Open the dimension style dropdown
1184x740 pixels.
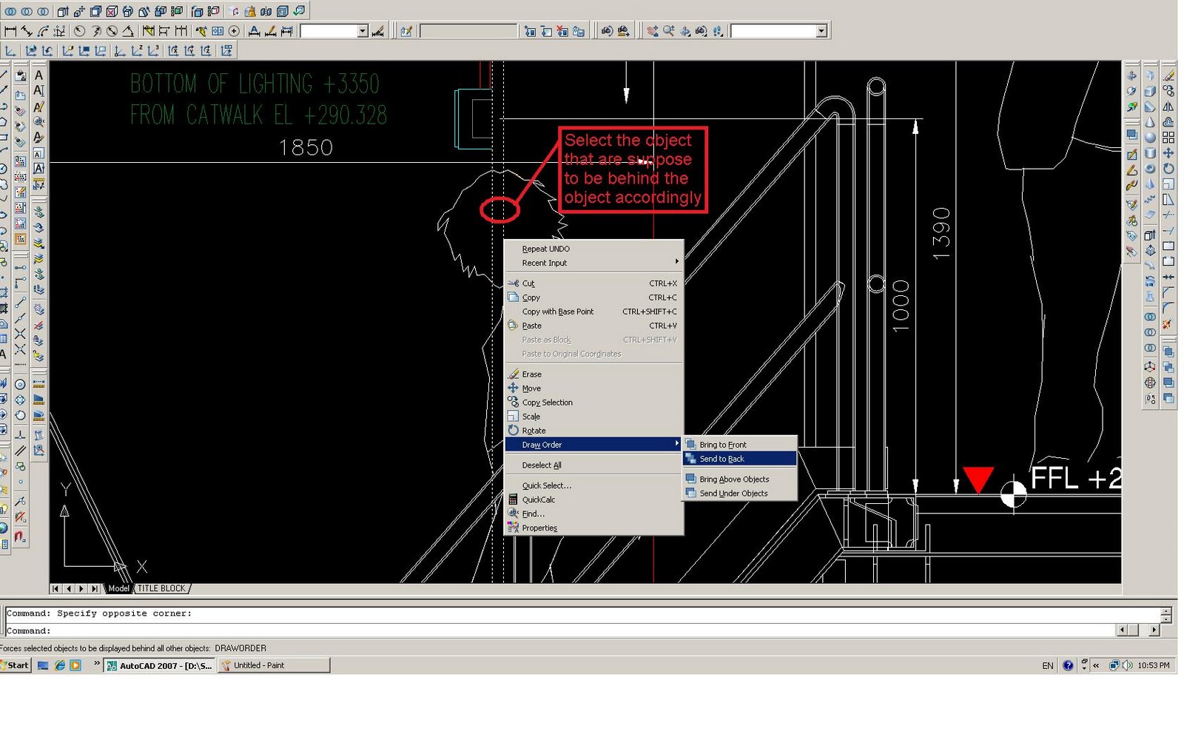(363, 31)
